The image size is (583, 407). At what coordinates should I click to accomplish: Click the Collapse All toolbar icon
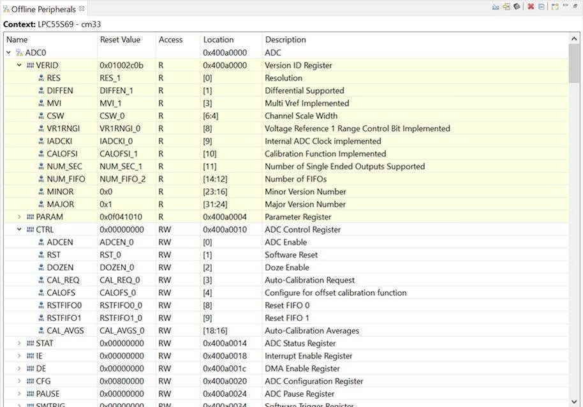542,7
